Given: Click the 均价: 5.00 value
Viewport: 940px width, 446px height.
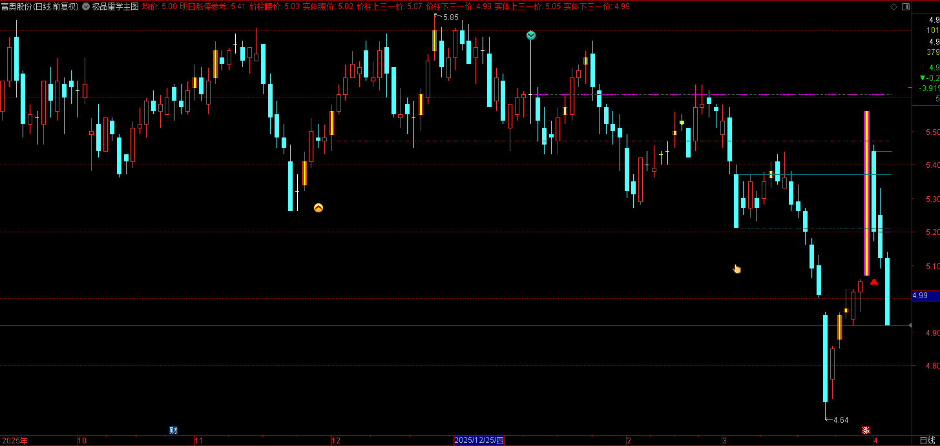Looking at the screenshot, I should [159, 6].
